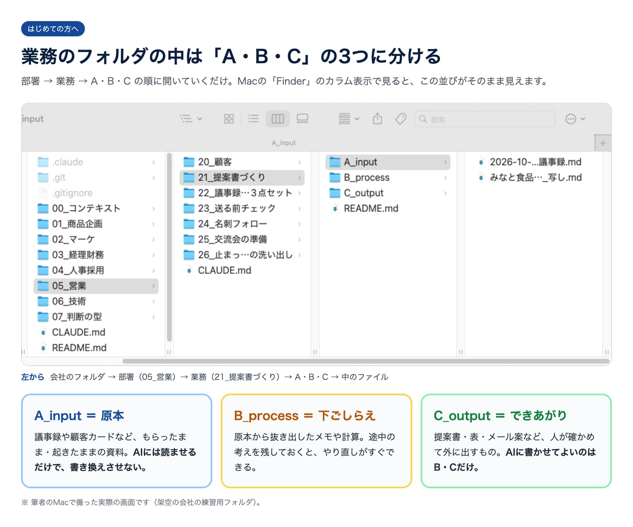Select the A_input tab title
The image size is (633, 527).
(x=284, y=143)
